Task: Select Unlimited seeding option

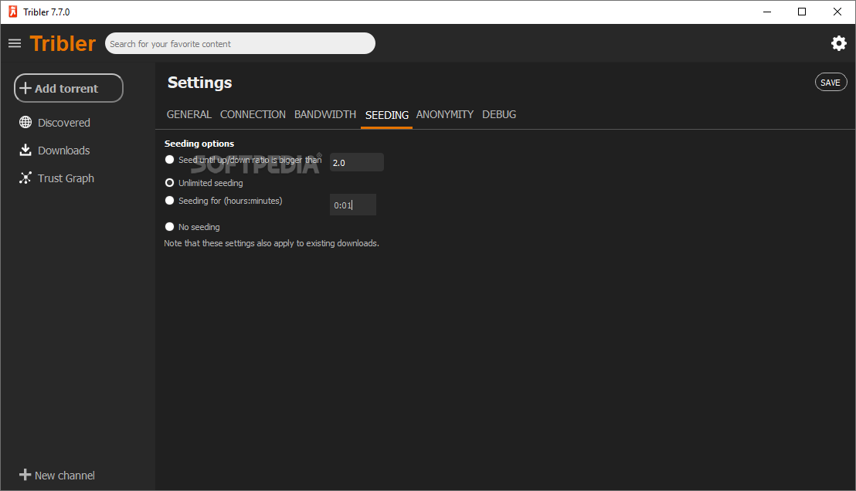Action: click(x=169, y=183)
